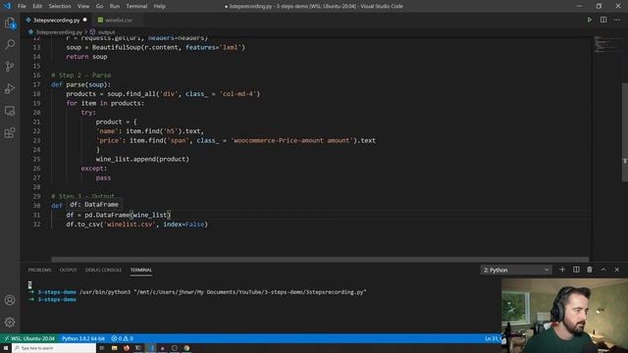The image size is (628, 353).
Task: Open the Source Control view
Action: (10, 67)
